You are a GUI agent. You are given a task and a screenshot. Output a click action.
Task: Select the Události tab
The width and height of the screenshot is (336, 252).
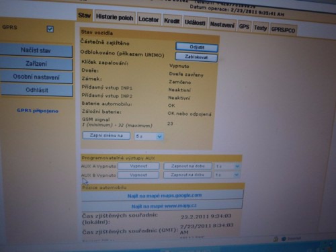tap(195, 23)
